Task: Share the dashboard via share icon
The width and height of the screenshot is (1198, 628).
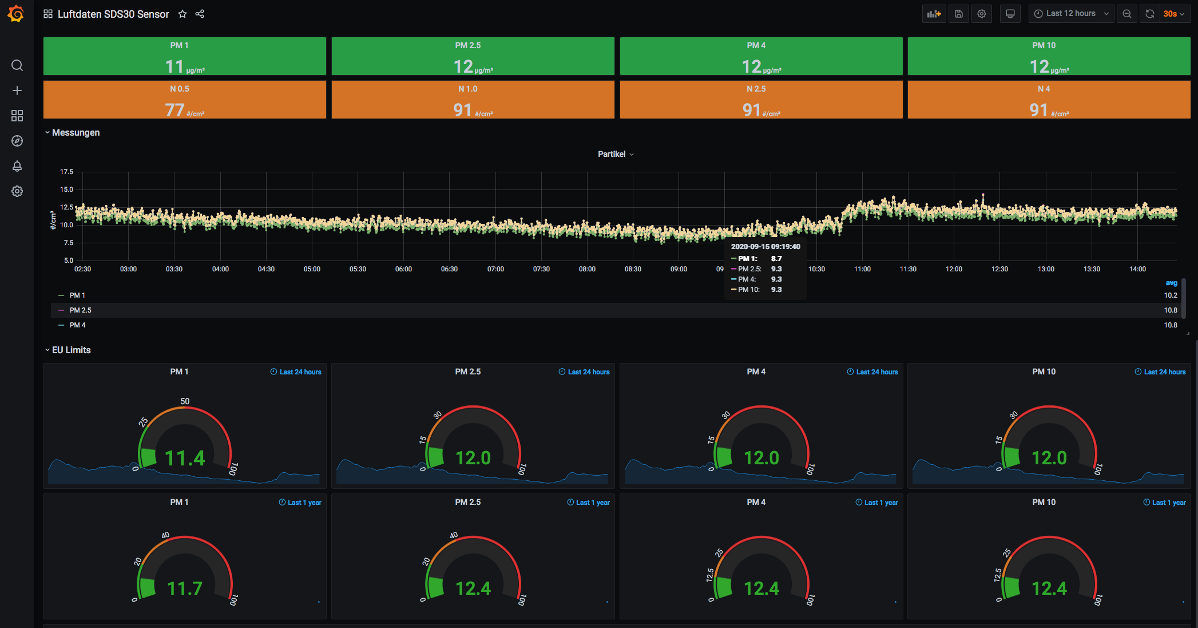Action: (200, 14)
